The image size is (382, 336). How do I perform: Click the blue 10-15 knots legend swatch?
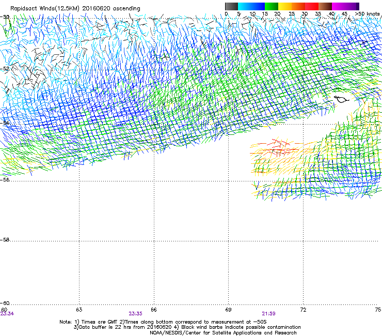(258, 6)
